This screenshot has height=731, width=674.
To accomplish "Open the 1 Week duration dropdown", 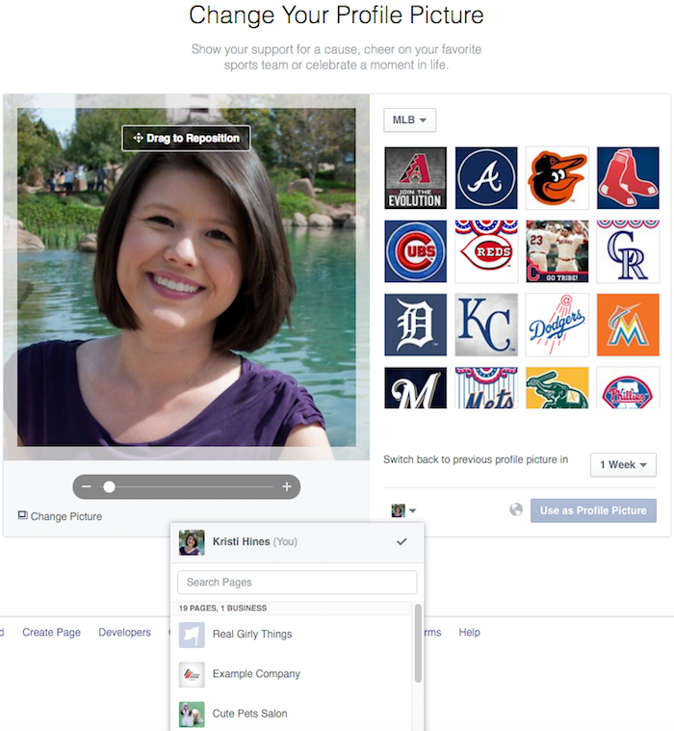I will (623, 465).
